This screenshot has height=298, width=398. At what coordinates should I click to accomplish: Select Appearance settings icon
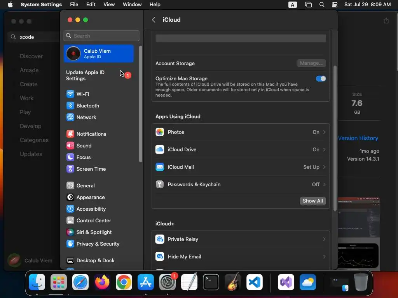tap(70, 198)
